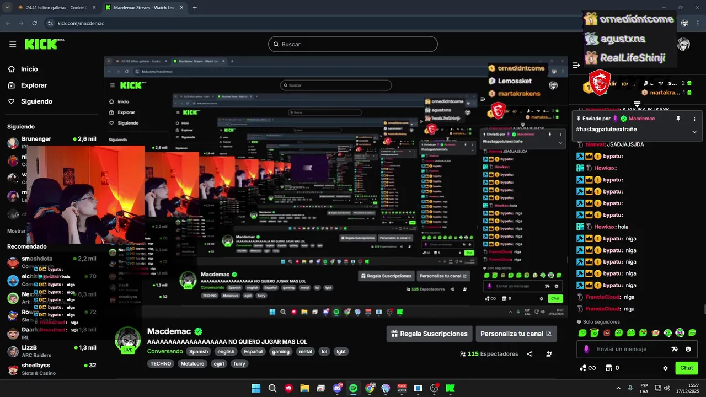706x397 pixels.
Task: Expand the gift leaderboard handle
Action: pos(637,104)
